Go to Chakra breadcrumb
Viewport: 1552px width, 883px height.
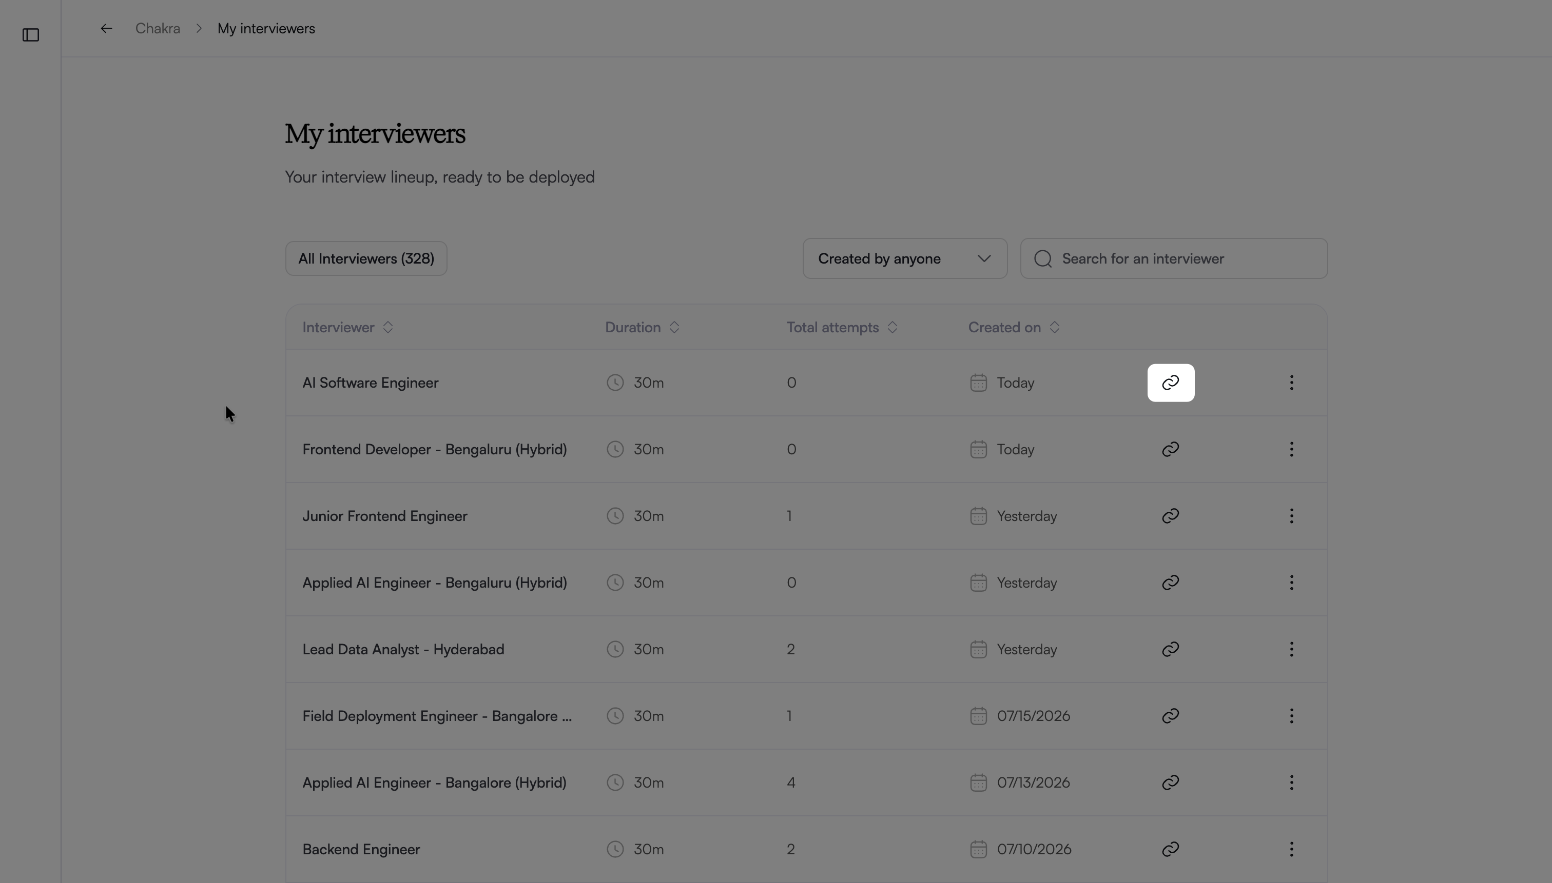(158, 29)
